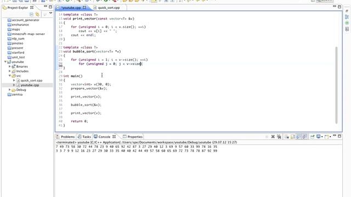Remove launch with the single X console icon
Viewport: 351px width, 197px height.
click(273, 137)
